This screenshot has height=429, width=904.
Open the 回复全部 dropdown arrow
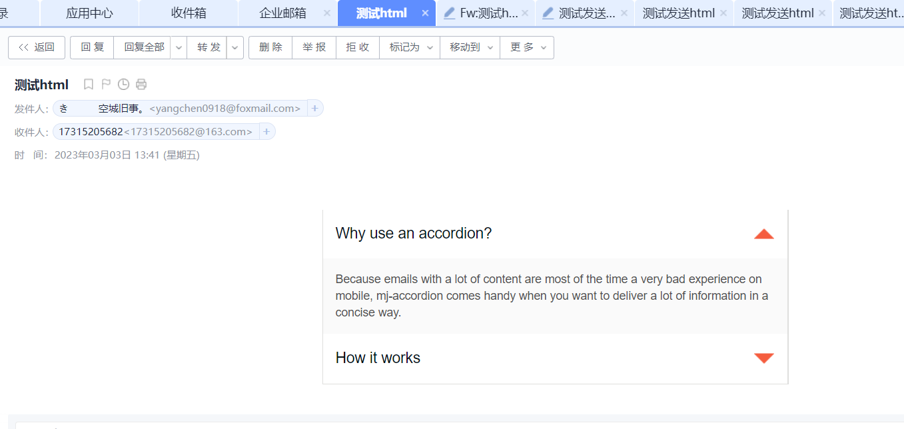(x=179, y=47)
